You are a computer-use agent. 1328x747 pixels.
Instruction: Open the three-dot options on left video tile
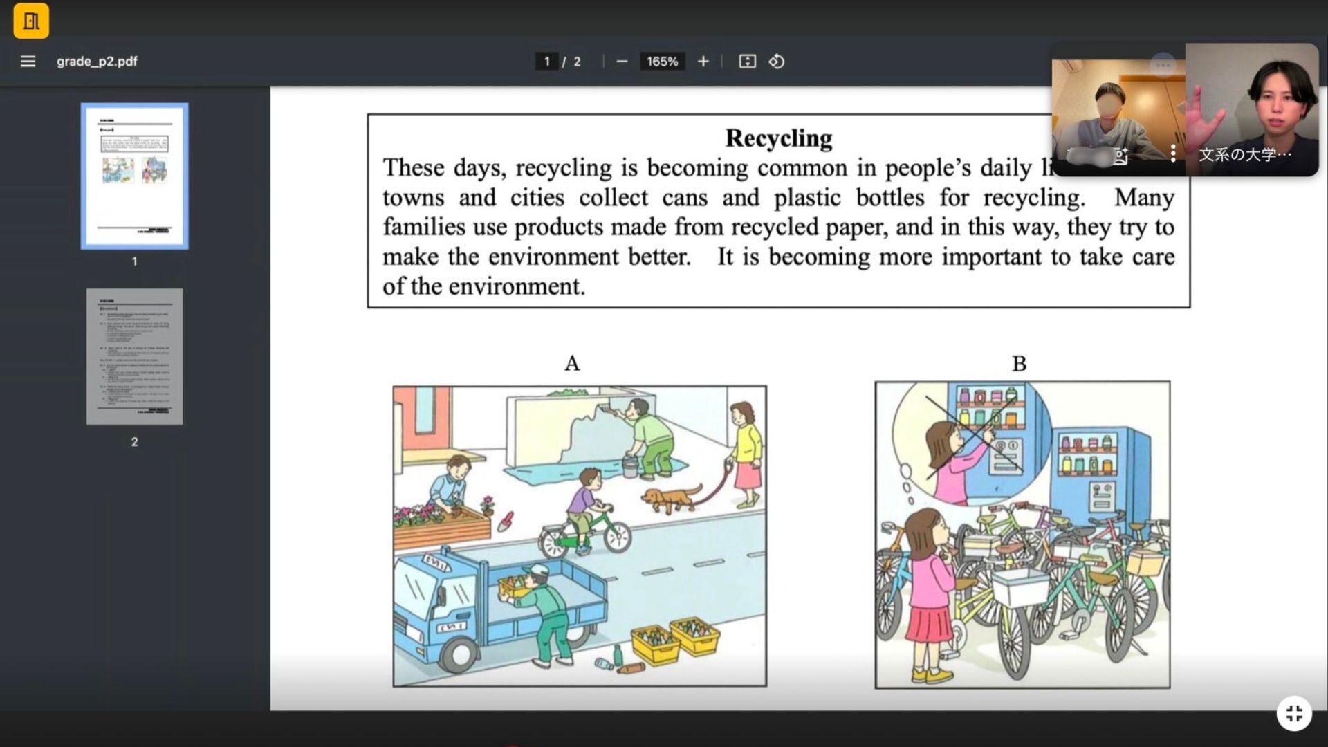click(x=1172, y=154)
